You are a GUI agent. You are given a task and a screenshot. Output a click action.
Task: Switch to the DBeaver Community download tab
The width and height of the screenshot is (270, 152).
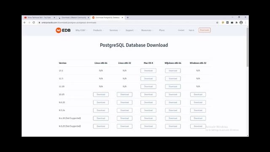click(74, 18)
